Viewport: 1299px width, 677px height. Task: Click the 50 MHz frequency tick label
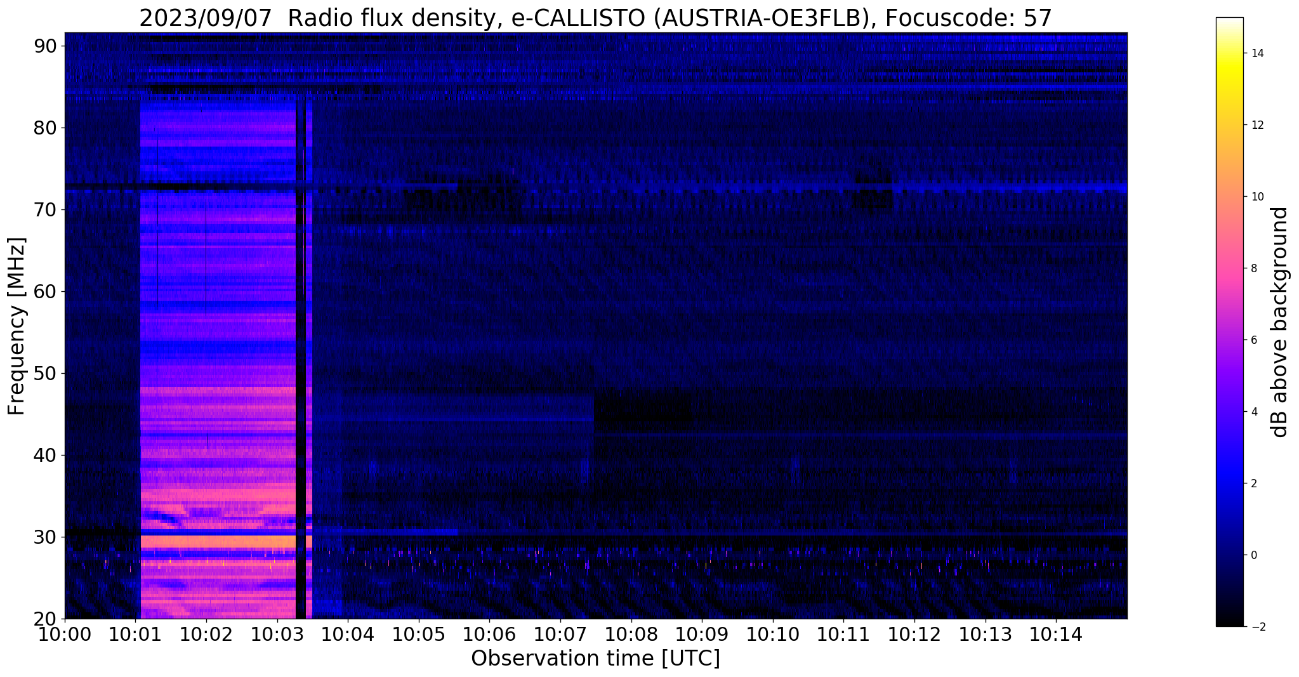point(46,373)
